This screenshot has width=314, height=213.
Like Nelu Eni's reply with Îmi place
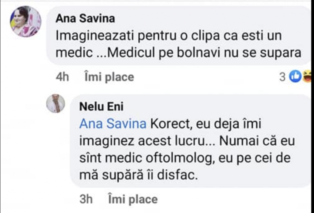click(133, 199)
